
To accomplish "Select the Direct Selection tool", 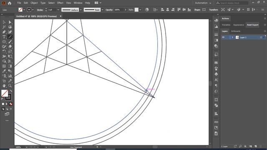I will (10, 22).
